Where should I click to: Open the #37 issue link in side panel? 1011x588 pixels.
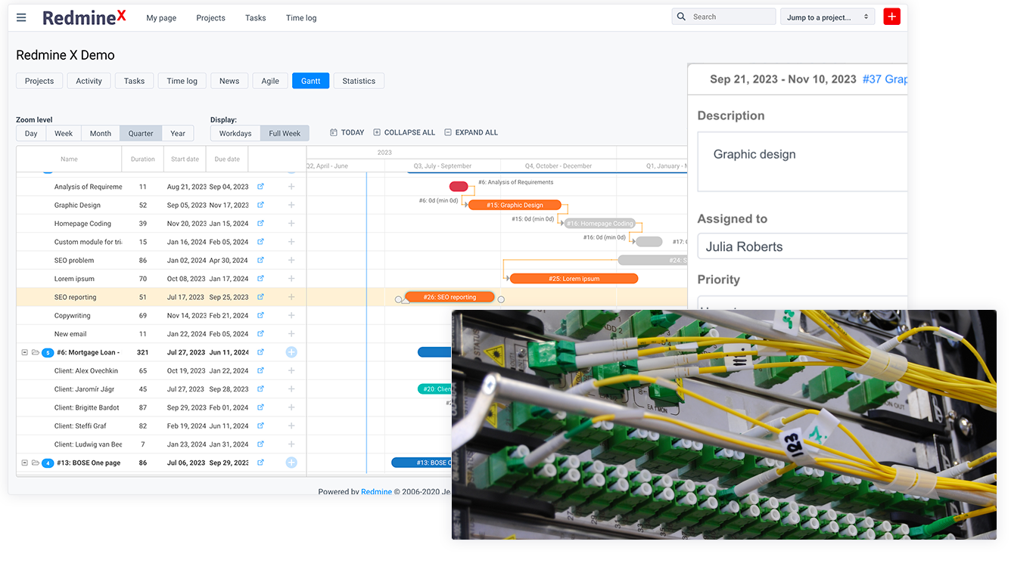[885, 79]
